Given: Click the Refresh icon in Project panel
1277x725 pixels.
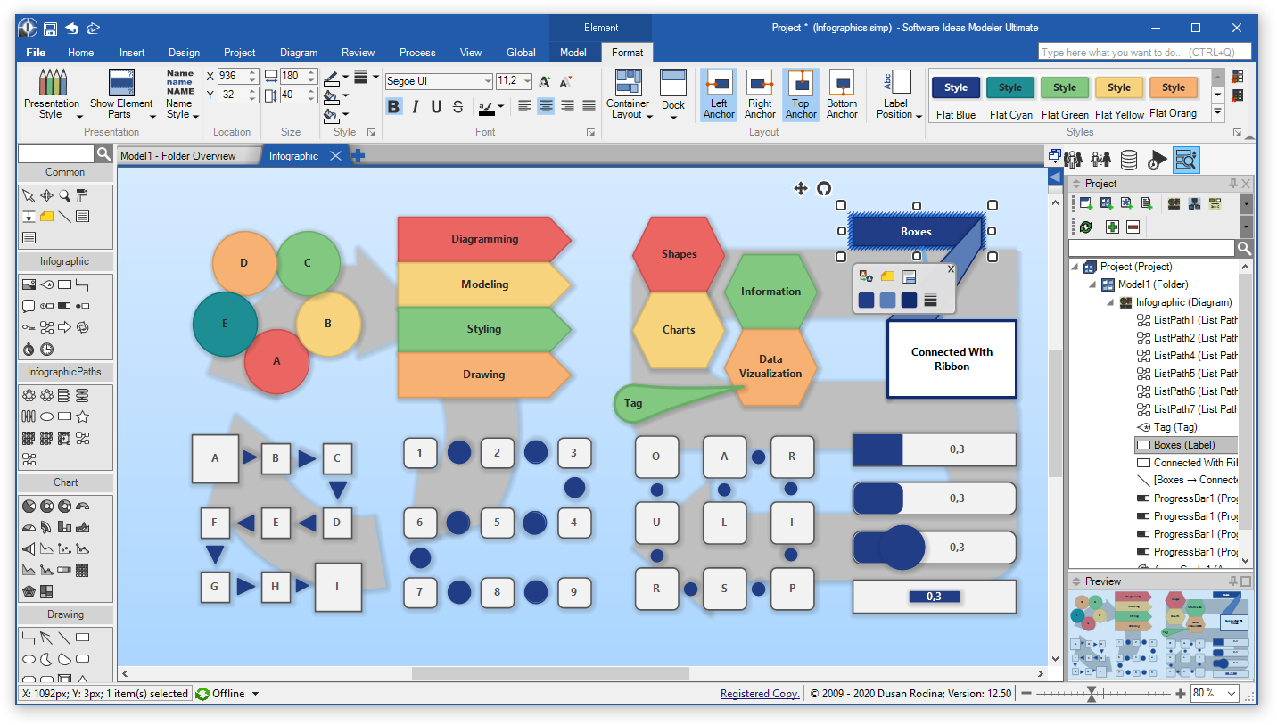Looking at the screenshot, I should [1085, 227].
